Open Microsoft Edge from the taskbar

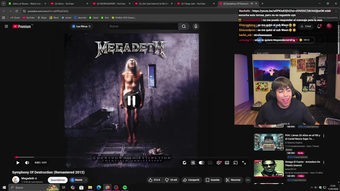99,188
